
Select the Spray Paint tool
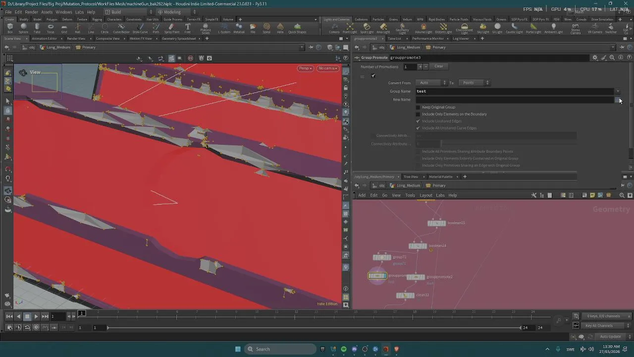[x=172, y=28]
